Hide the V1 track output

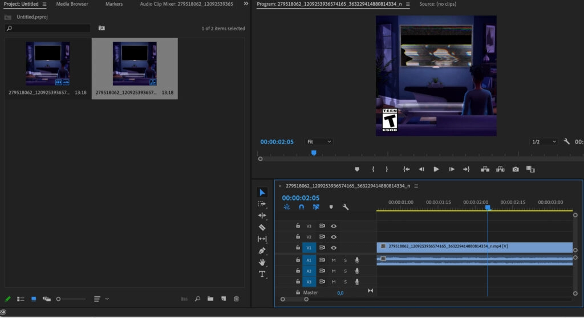334,248
